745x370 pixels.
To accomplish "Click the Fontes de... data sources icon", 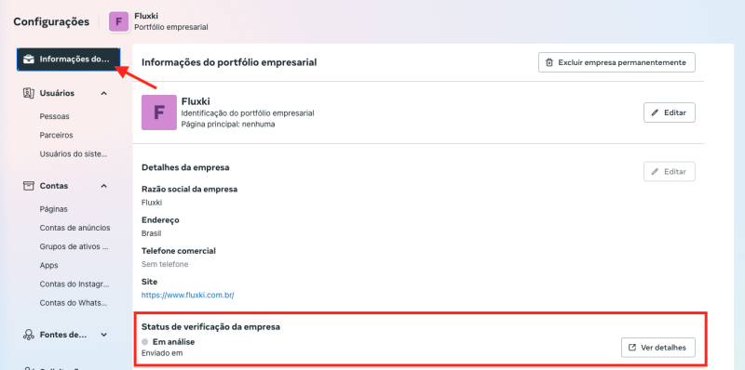I will click(29, 335).
